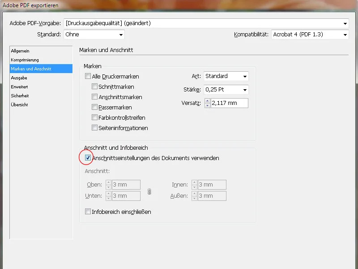The width and height of the screenshot is (358, 269).
Task: Open the Adobe PDF-Vorgabe dropdown
Action: point(345,23)
